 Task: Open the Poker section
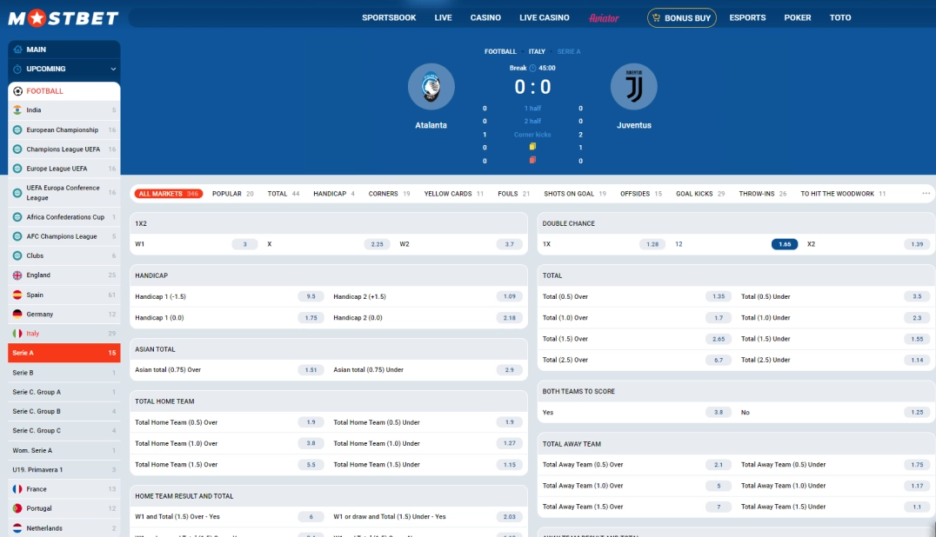coord(798,18)
